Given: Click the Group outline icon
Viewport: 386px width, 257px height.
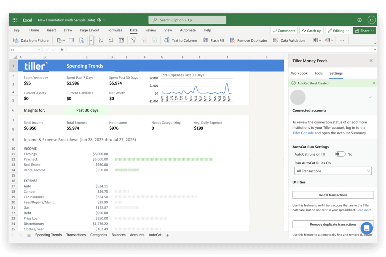Looking at the screenshot, I should [315, 40].
